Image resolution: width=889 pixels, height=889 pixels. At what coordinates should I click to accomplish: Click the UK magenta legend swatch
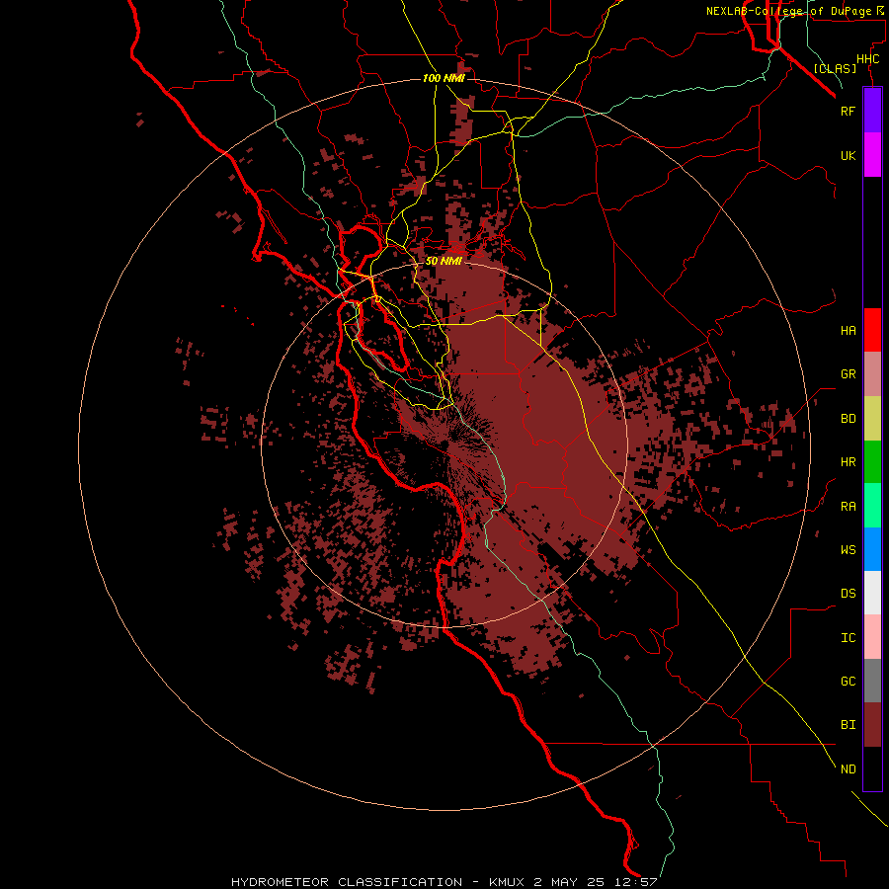[x=872, y=155]
